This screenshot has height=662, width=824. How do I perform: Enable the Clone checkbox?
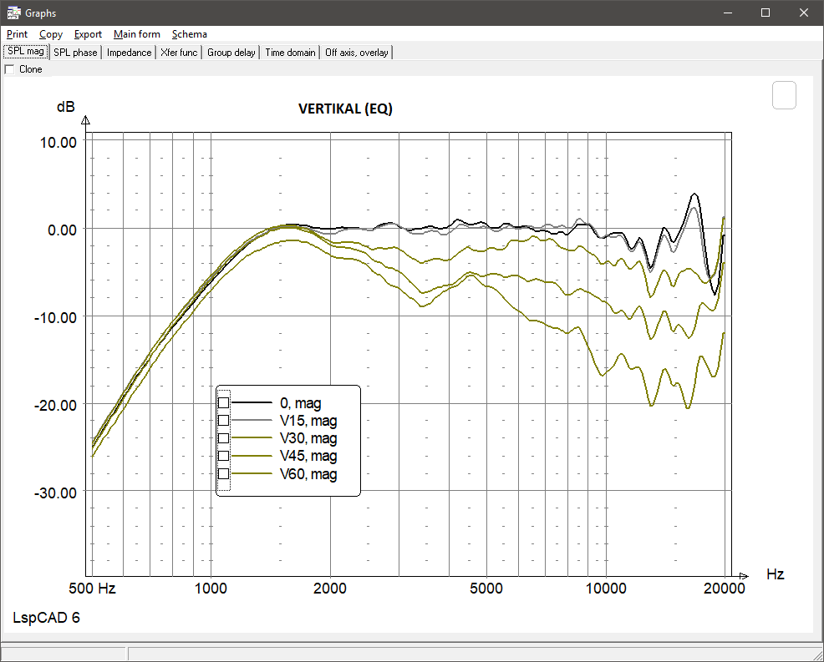[12, 69]
